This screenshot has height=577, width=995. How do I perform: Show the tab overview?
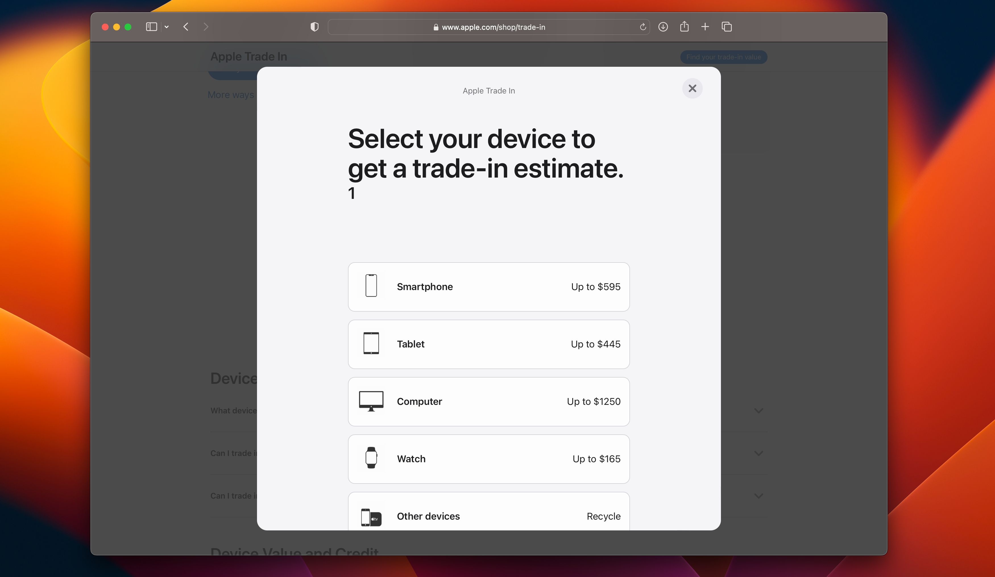727,27
